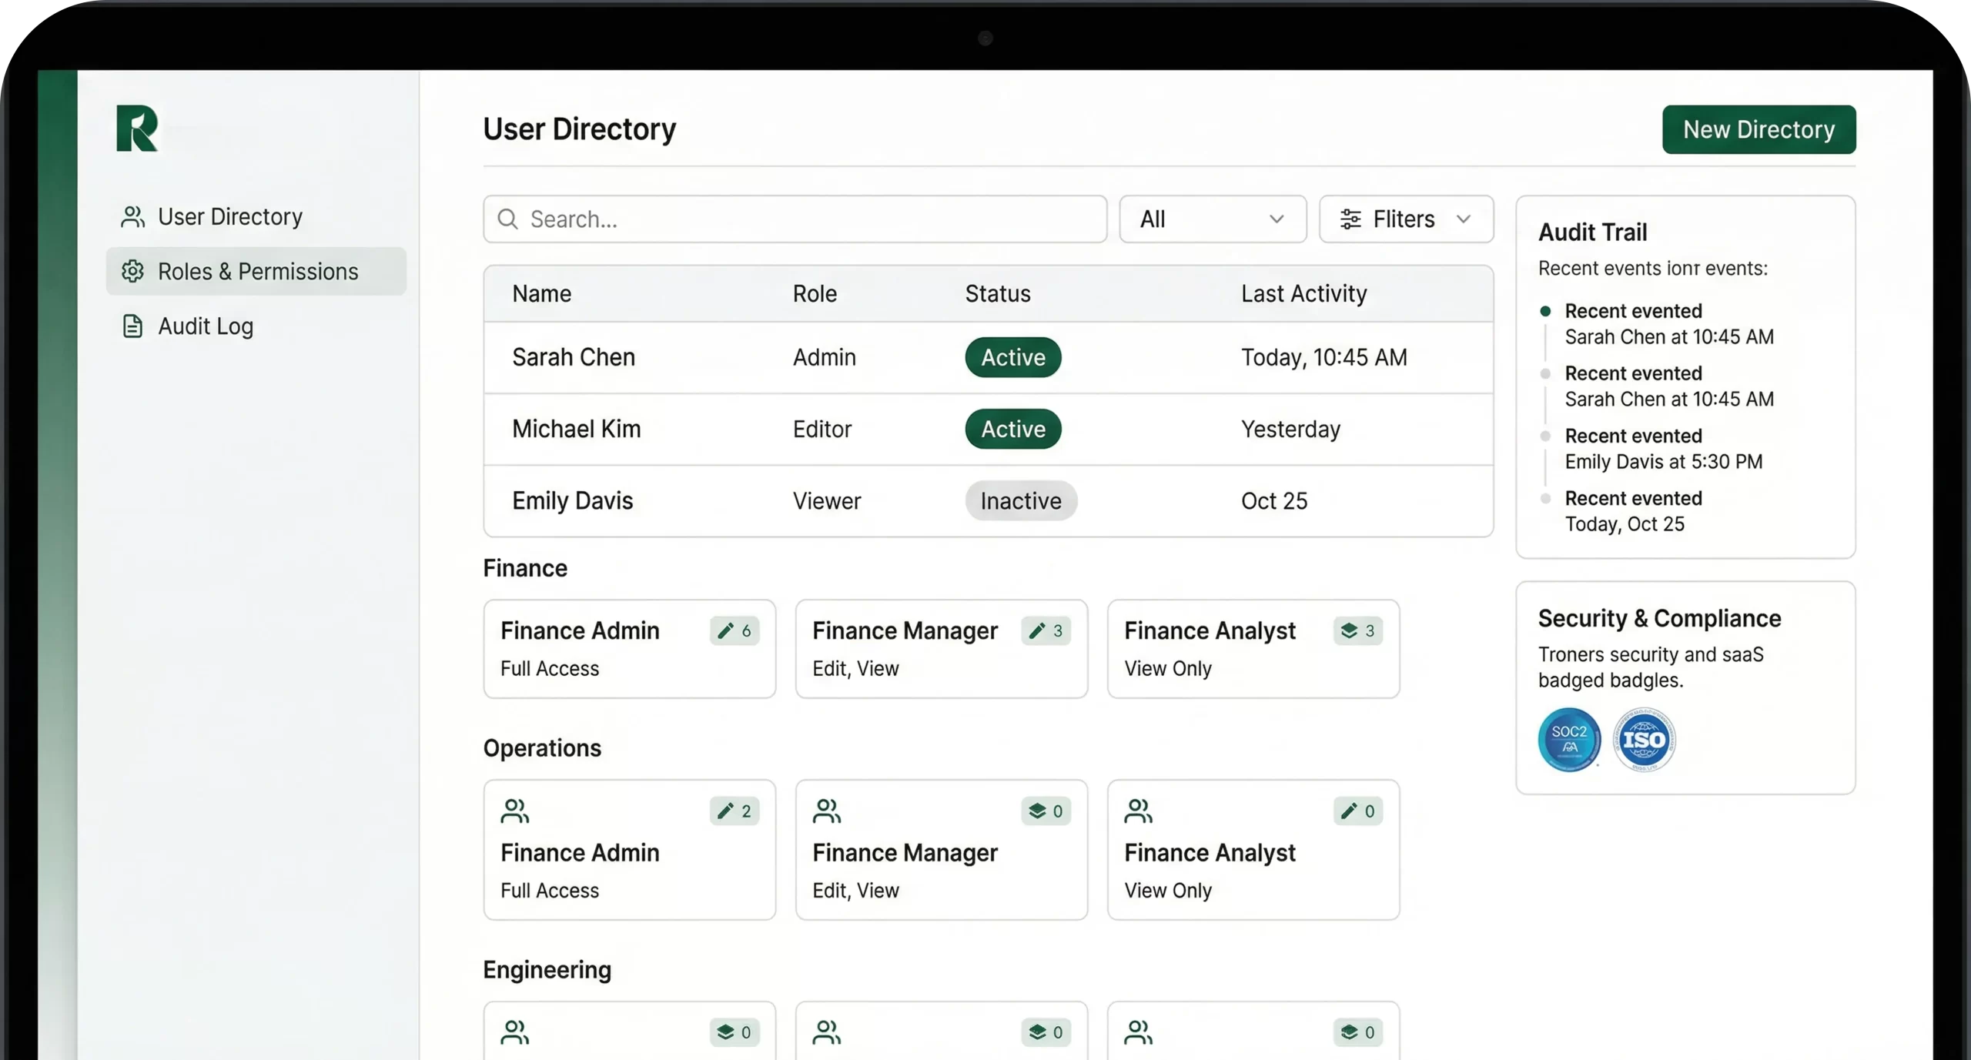
Task: Click Emily Davis's Inactive status badge
Action: [x=1020, y=501]
